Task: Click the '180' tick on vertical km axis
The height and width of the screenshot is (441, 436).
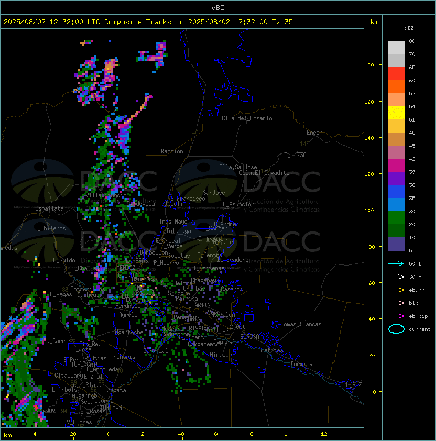Action: point(369,65)
